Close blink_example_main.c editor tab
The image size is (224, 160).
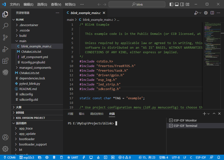point(104,13)
